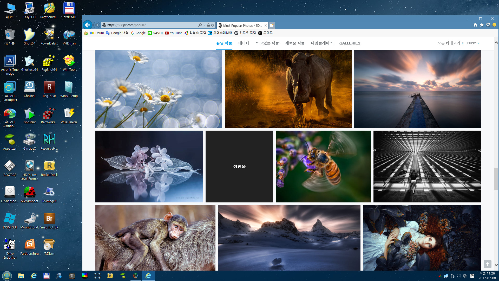Select 유명 작품 tab in 500px
The height and width of the screenshot is (281, 499).
[x=225, y=43]
